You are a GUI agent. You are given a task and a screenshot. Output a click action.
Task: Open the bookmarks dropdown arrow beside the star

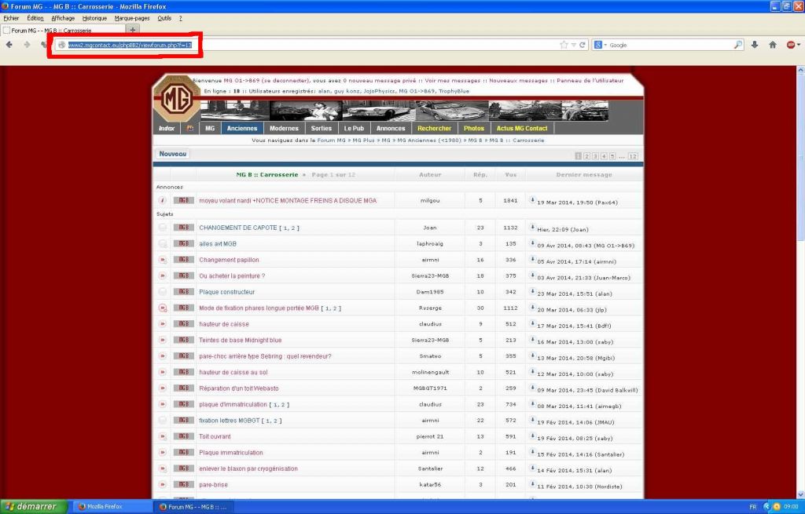573,45
